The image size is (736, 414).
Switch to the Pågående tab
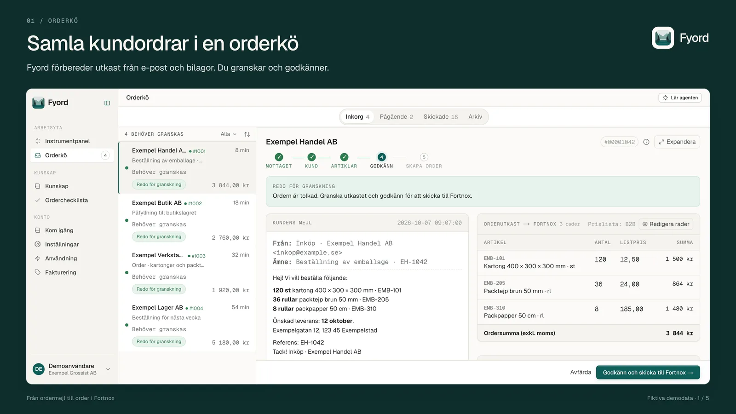click(x=397, y=117)
